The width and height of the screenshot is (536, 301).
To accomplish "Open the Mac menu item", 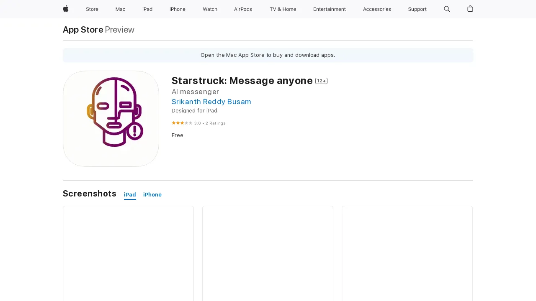I will [120, 9].
